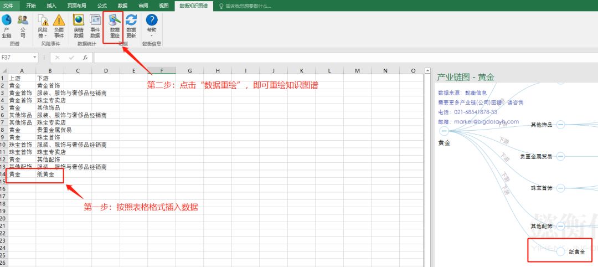Collapse the 其他配饰 node circle

560,226
